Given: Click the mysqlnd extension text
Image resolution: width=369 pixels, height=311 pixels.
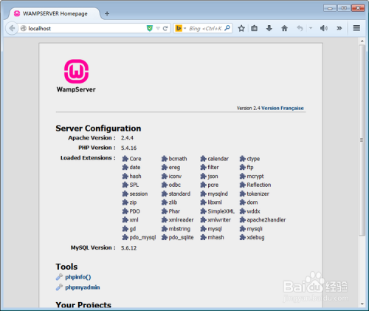Looking at the screenshot, I should click(218, 194).
